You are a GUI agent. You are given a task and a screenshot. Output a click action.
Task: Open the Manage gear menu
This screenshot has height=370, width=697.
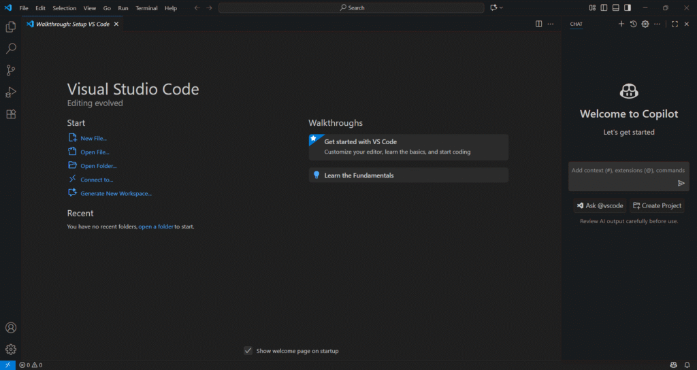11,350
